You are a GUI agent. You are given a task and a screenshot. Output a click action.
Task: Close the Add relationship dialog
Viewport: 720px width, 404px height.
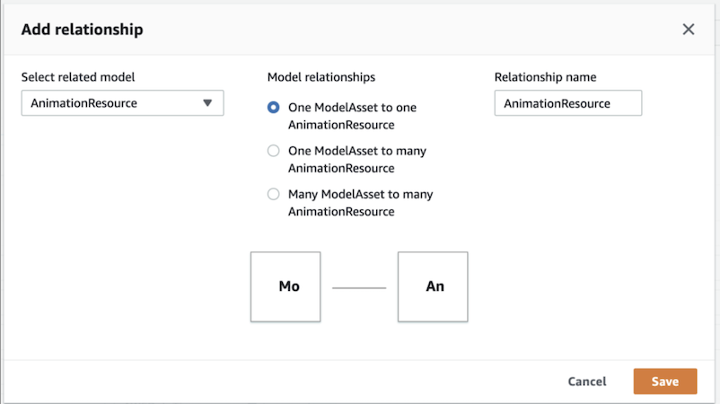click(689, 30)
